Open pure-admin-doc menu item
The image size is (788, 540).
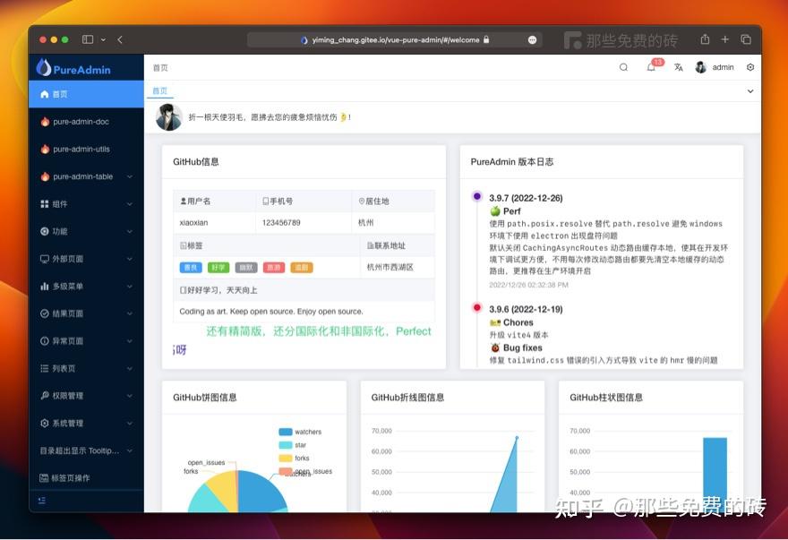[x=87, y=122]
